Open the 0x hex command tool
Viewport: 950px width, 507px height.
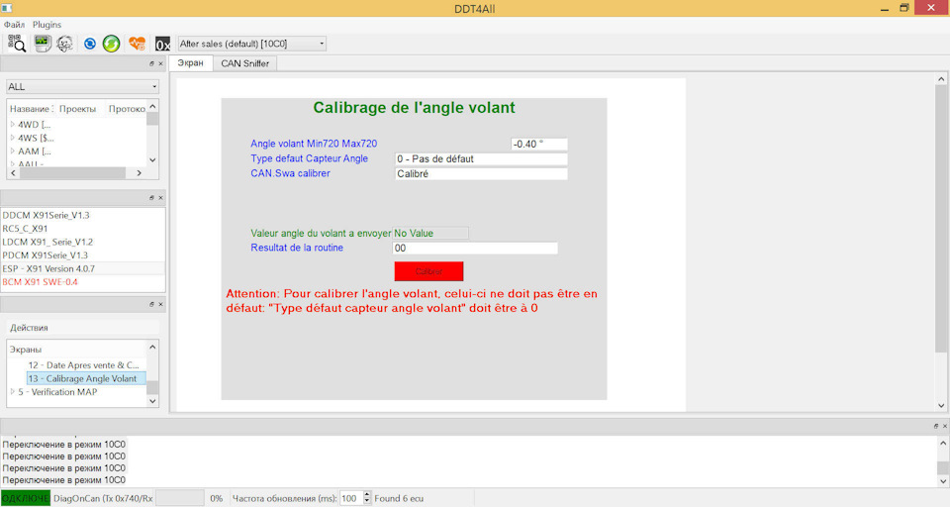[162, 44]
